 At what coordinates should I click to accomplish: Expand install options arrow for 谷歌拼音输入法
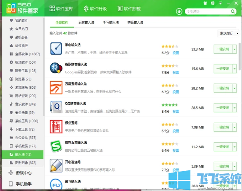coord(235,69)
